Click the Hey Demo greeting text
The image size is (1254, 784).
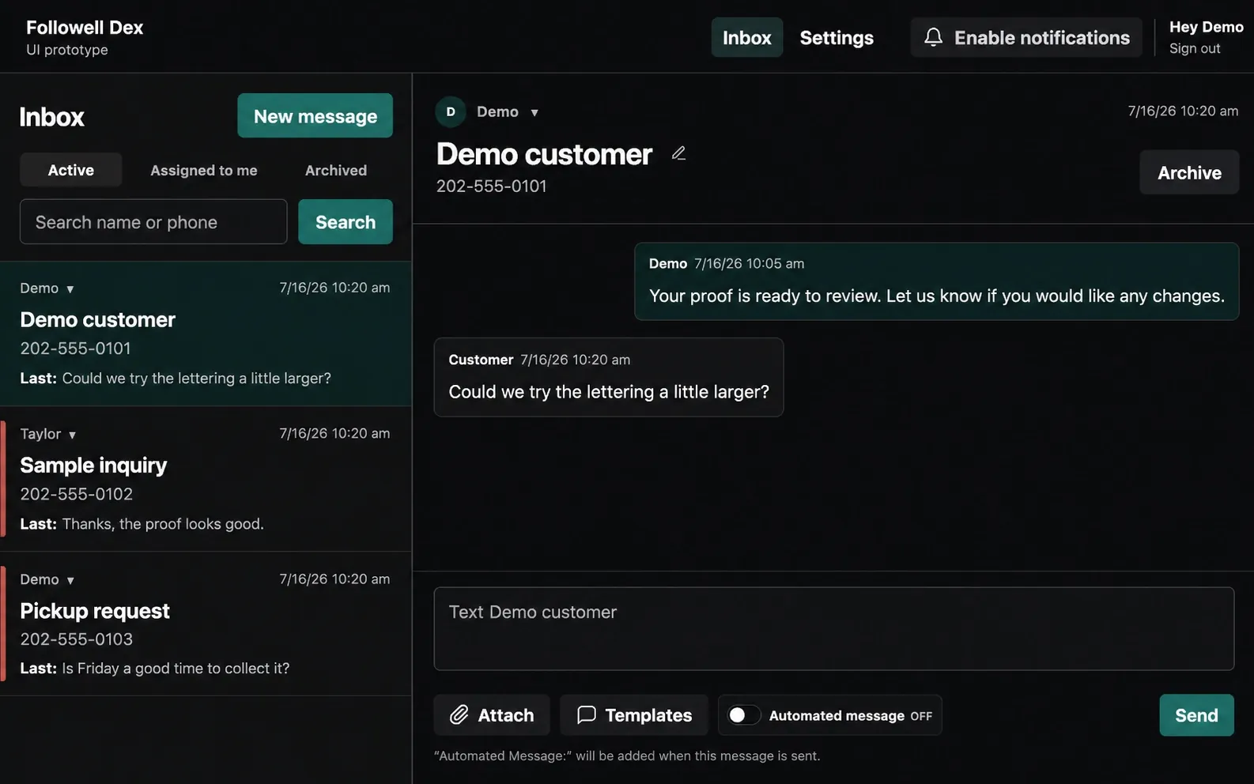click(x=1207, y=27)
